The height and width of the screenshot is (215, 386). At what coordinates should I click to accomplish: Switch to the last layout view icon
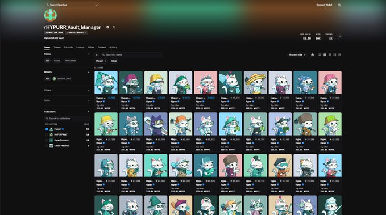pyautogui.click(x=340, y=55)
